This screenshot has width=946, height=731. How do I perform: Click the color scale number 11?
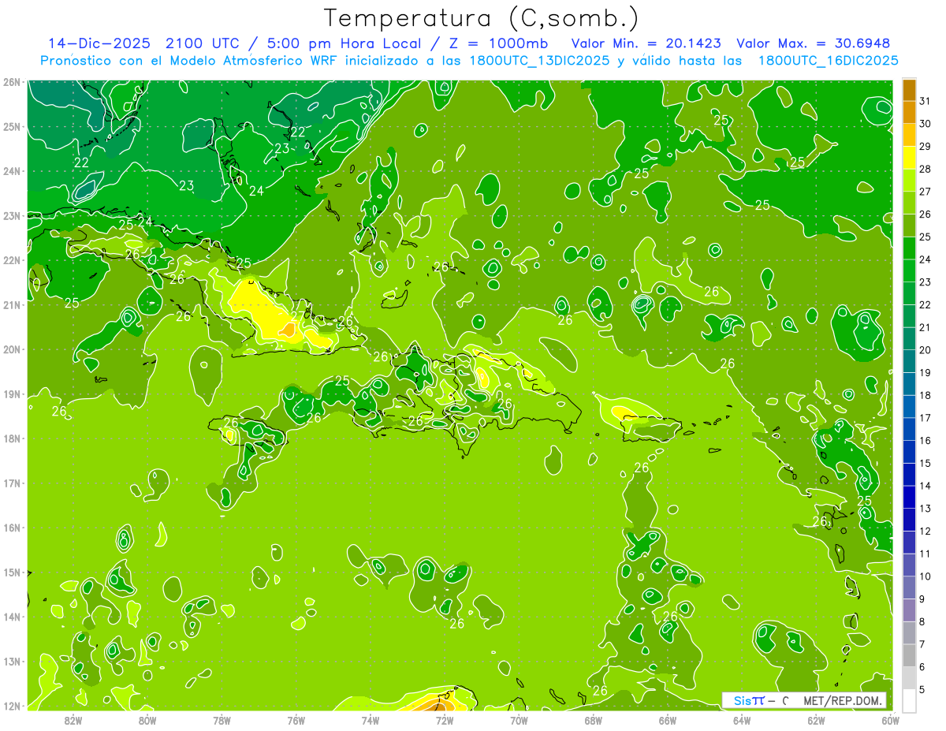pyautogui.click(x=925, y=554)
